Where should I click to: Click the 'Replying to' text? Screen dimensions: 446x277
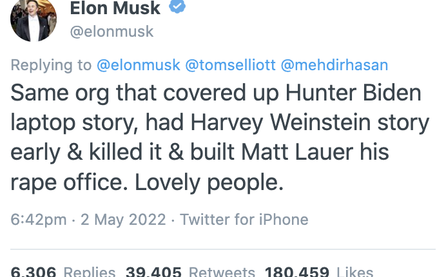[x=52, y=66]
